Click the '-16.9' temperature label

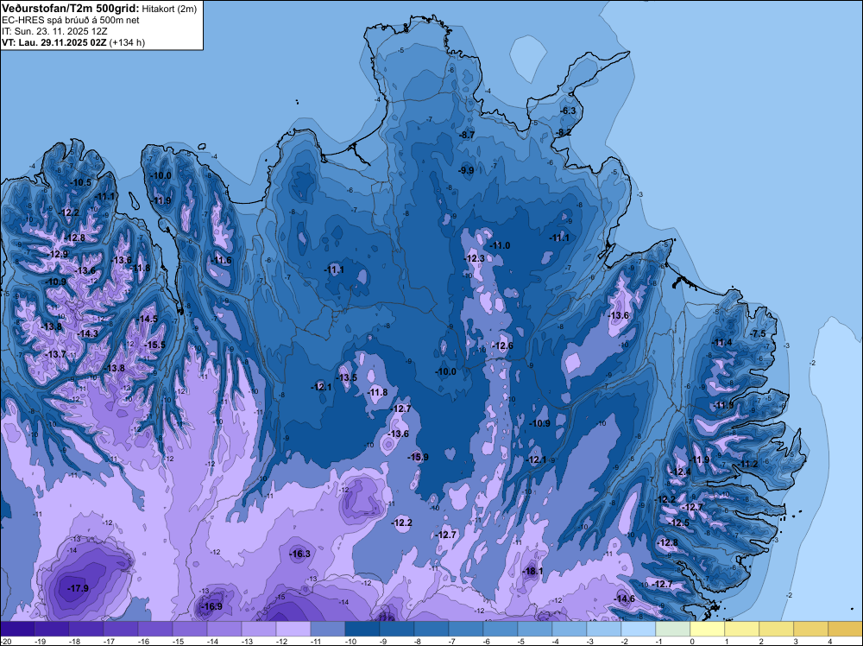[212, 606]
